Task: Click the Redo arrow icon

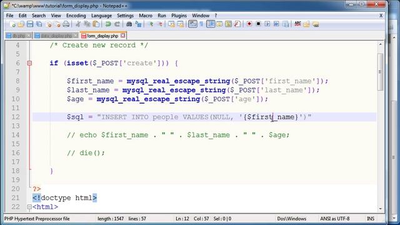Action: pyautogui.click(x=117, y=24)
